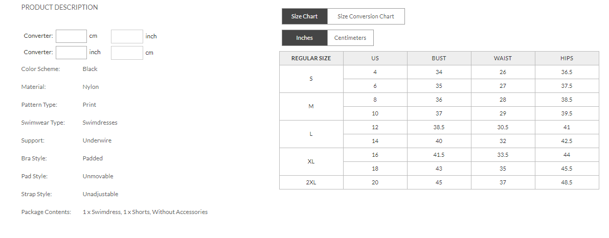Screen dimensions: 609x238
Task: Click the cm input in first converter
Action: (72, 36)
